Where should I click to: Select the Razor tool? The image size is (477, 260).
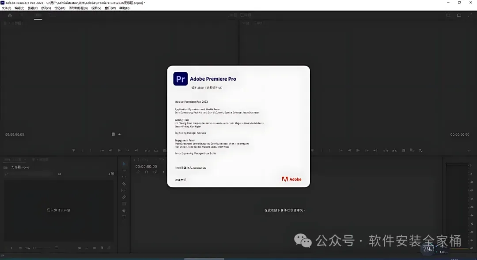click(124, 184)
